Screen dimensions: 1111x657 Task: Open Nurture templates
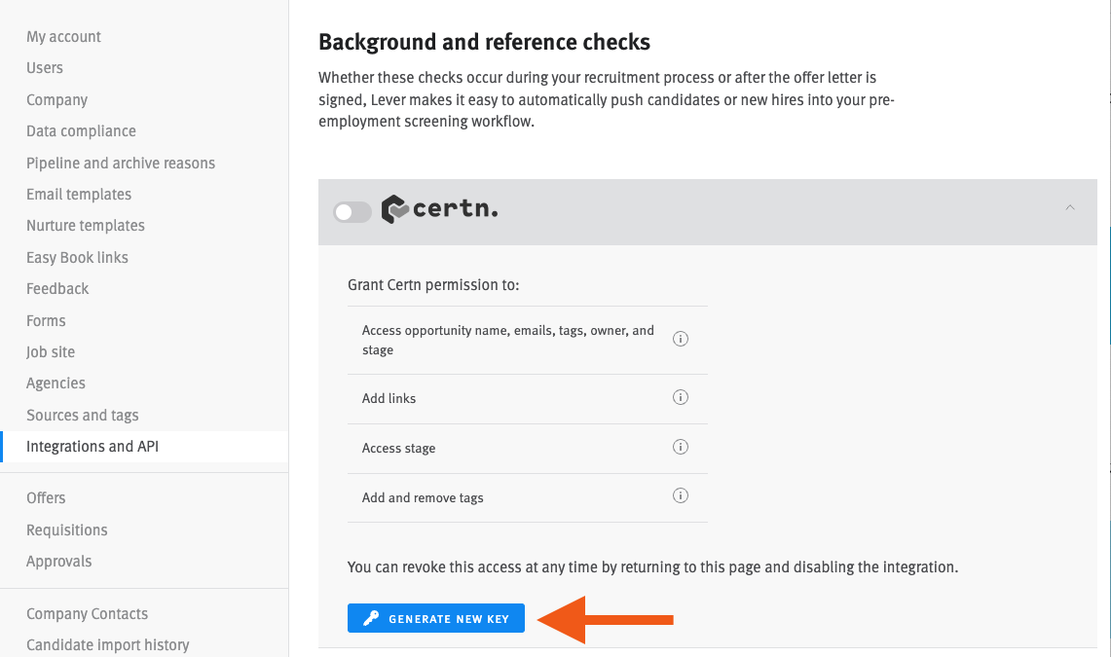click(85, 225)
